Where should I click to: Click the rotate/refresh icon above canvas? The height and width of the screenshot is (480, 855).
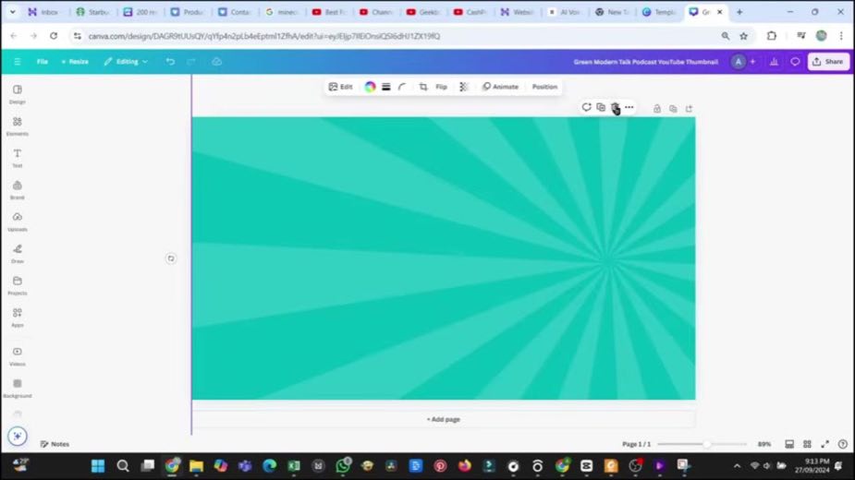[586, 107]
